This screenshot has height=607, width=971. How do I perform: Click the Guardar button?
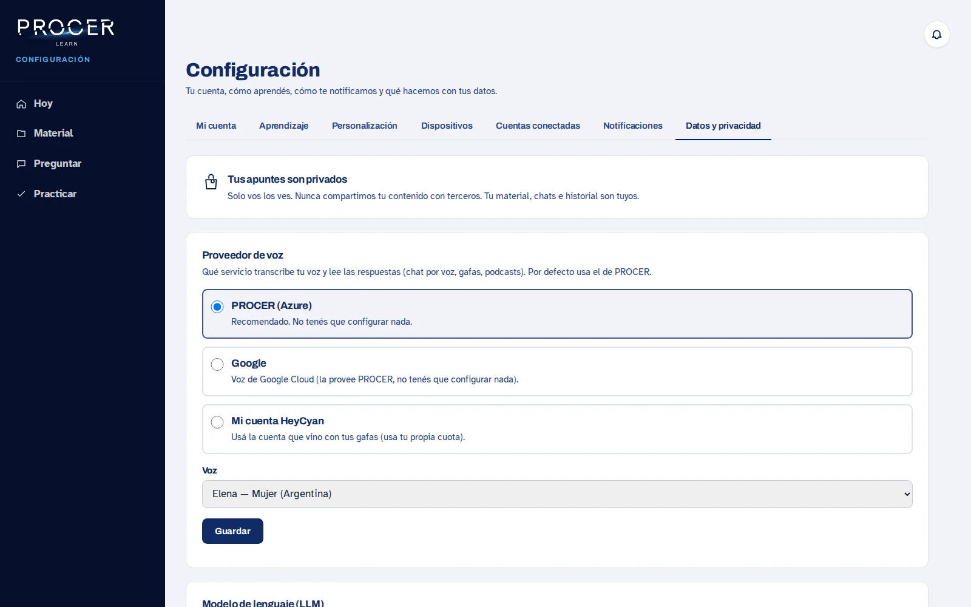click(232, 531)
